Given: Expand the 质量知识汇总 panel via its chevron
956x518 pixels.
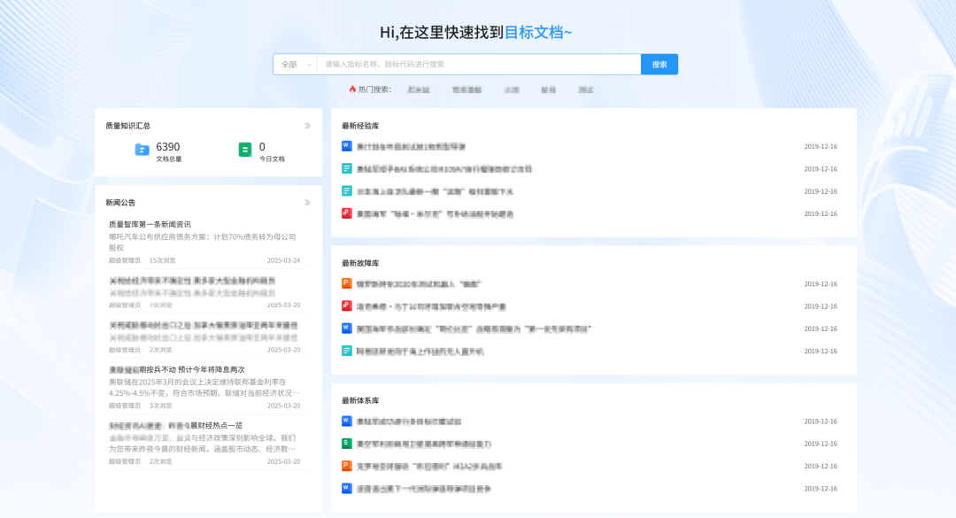Looking at the screenshot, I should tap(307, 126).
